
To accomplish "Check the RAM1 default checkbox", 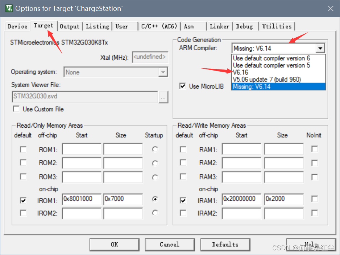I will pos(183,149).
